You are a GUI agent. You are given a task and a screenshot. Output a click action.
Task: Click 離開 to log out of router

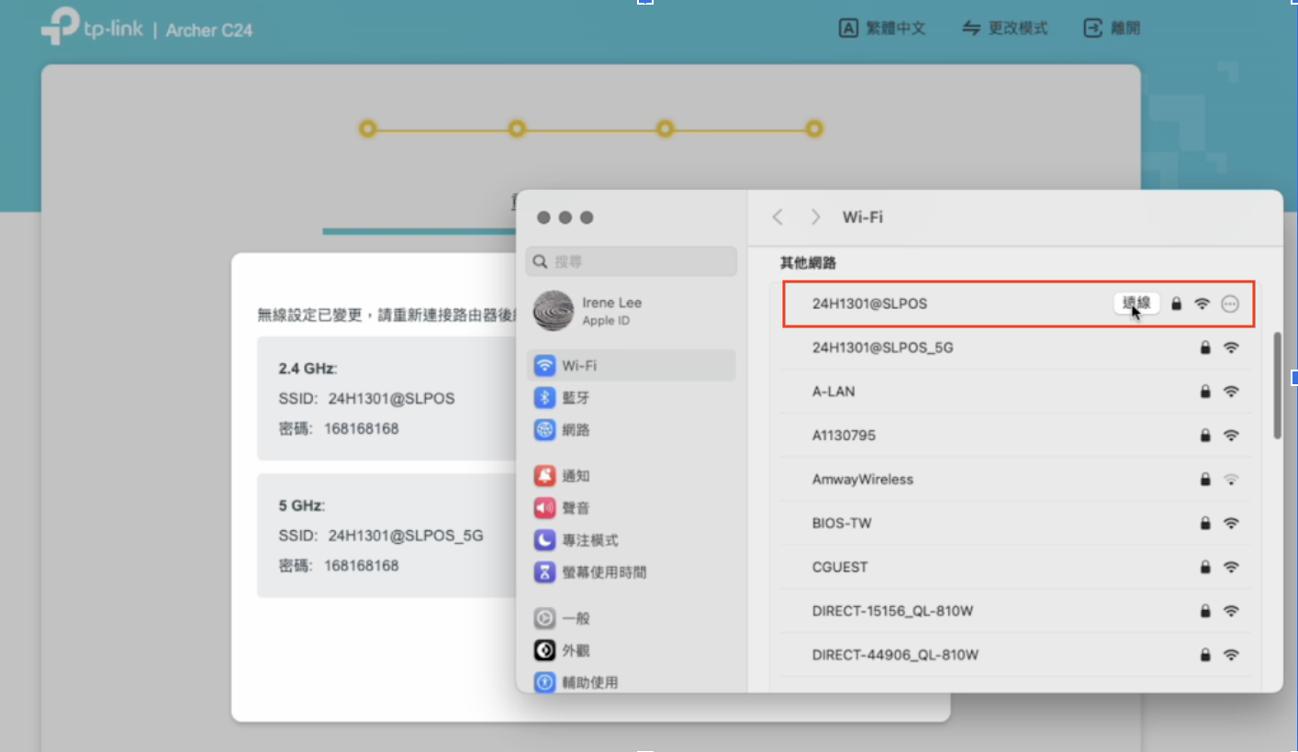coord(1112,28)
